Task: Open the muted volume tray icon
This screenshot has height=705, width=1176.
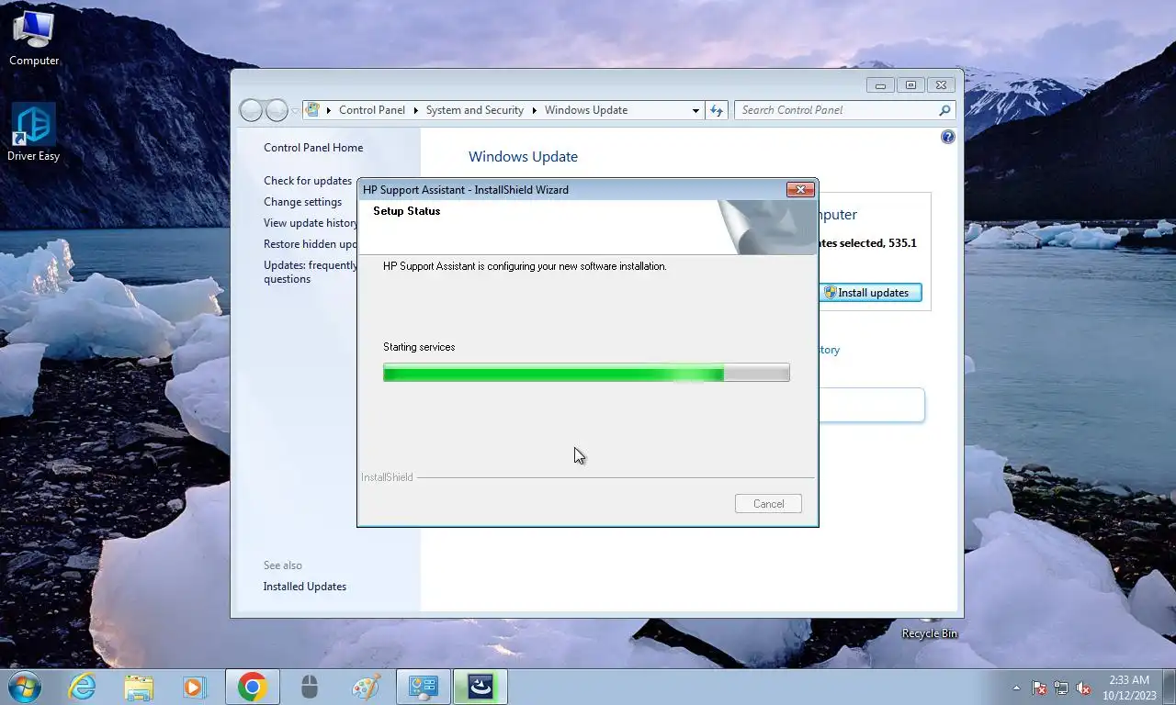Action: point(1083,688)
